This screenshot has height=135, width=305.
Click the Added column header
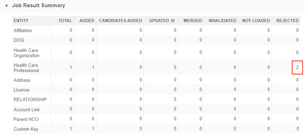coord(87,21)
